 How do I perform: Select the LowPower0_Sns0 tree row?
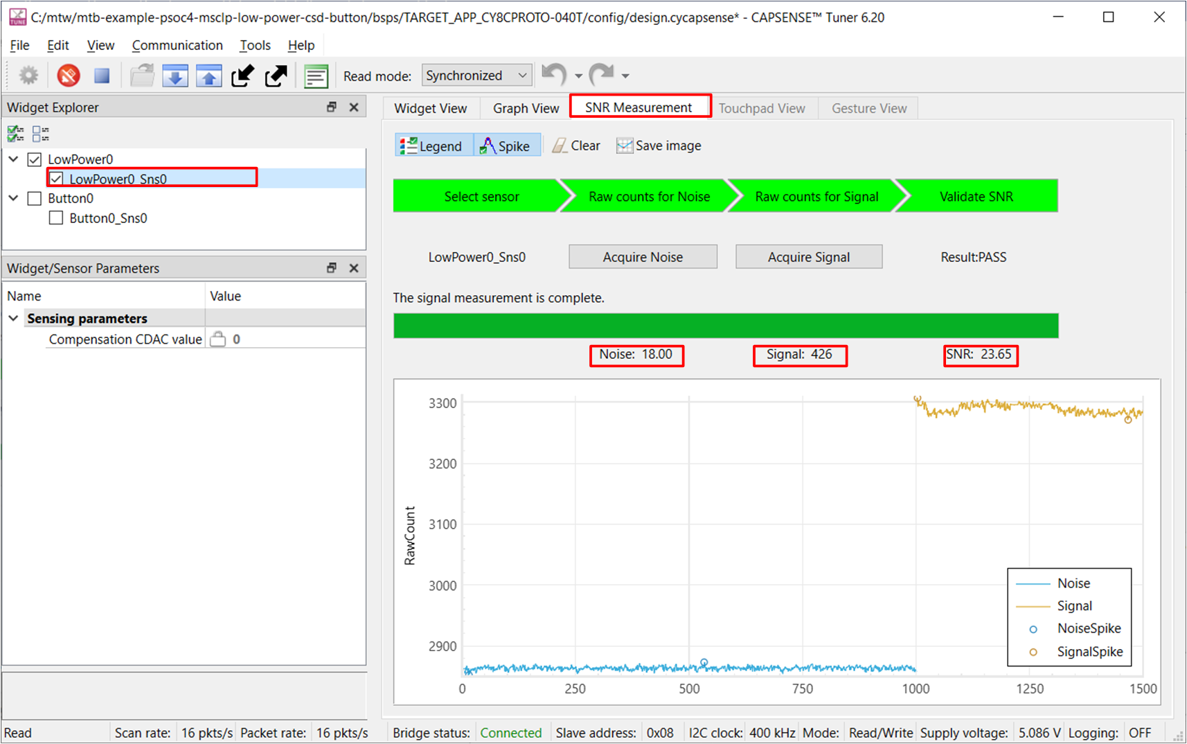pyautogui.click(x=184, y=179)
